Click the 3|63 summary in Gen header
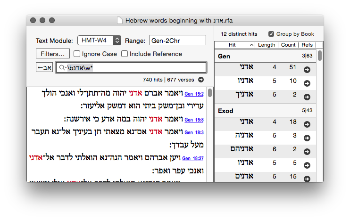This screenshot has width=350, height=220. 307,56
